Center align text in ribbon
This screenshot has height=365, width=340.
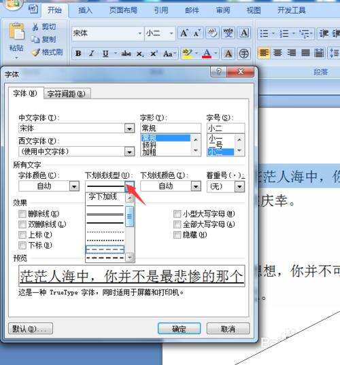[x=277, y=53]
